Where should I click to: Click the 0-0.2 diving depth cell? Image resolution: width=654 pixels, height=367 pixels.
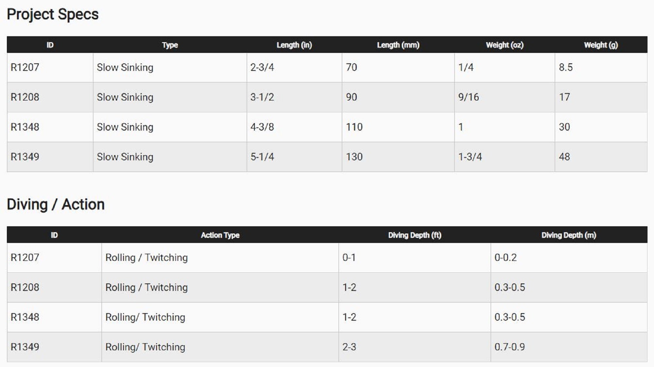click(505, 258)
